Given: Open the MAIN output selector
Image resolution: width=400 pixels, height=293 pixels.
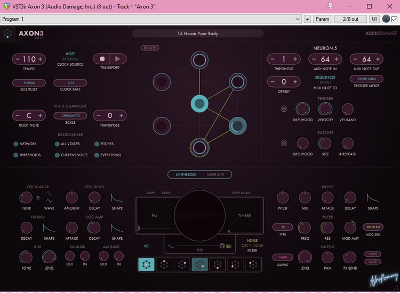Looking at the screenshot, I should click(283, 257).
